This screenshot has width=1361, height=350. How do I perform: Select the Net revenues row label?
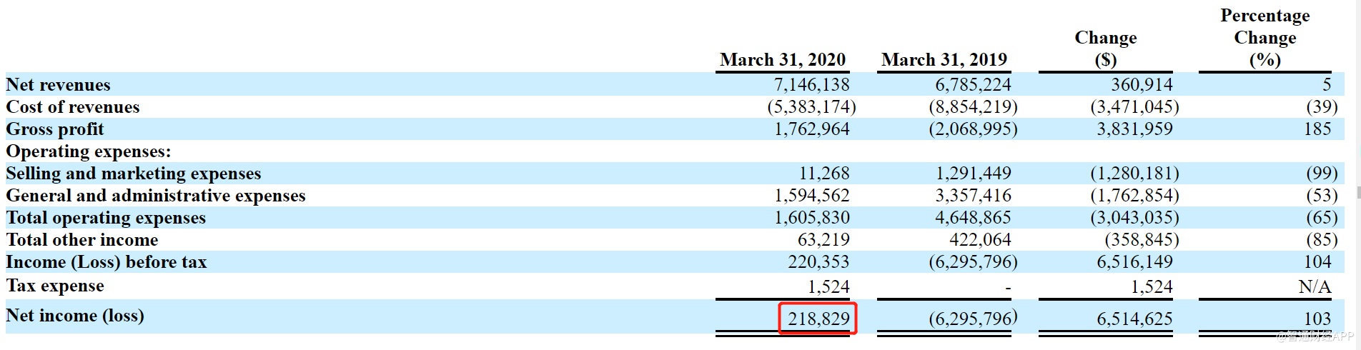pyautogui.click(x=59, y=85)
